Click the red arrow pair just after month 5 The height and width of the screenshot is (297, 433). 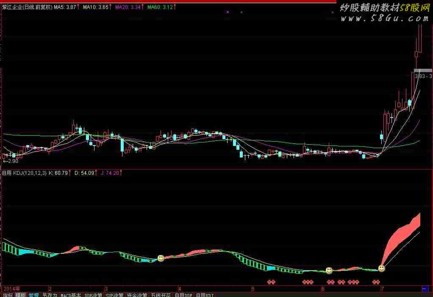[271, 282]
